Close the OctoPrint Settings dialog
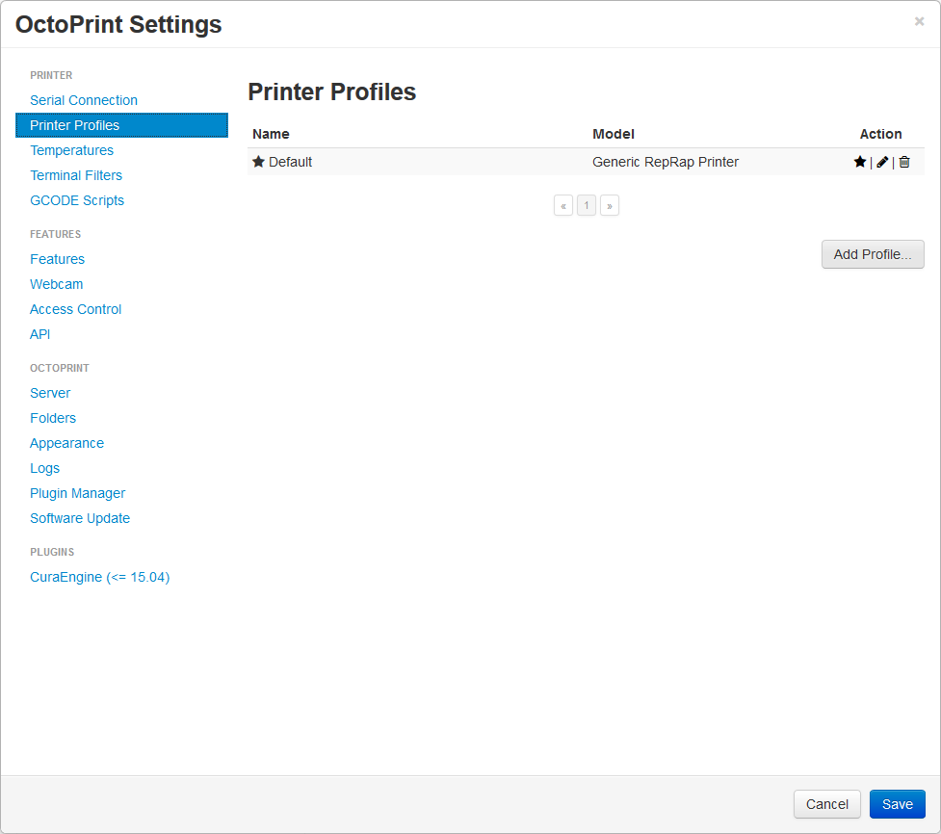This screenshot has height=834, width=941. coord(919,21)
